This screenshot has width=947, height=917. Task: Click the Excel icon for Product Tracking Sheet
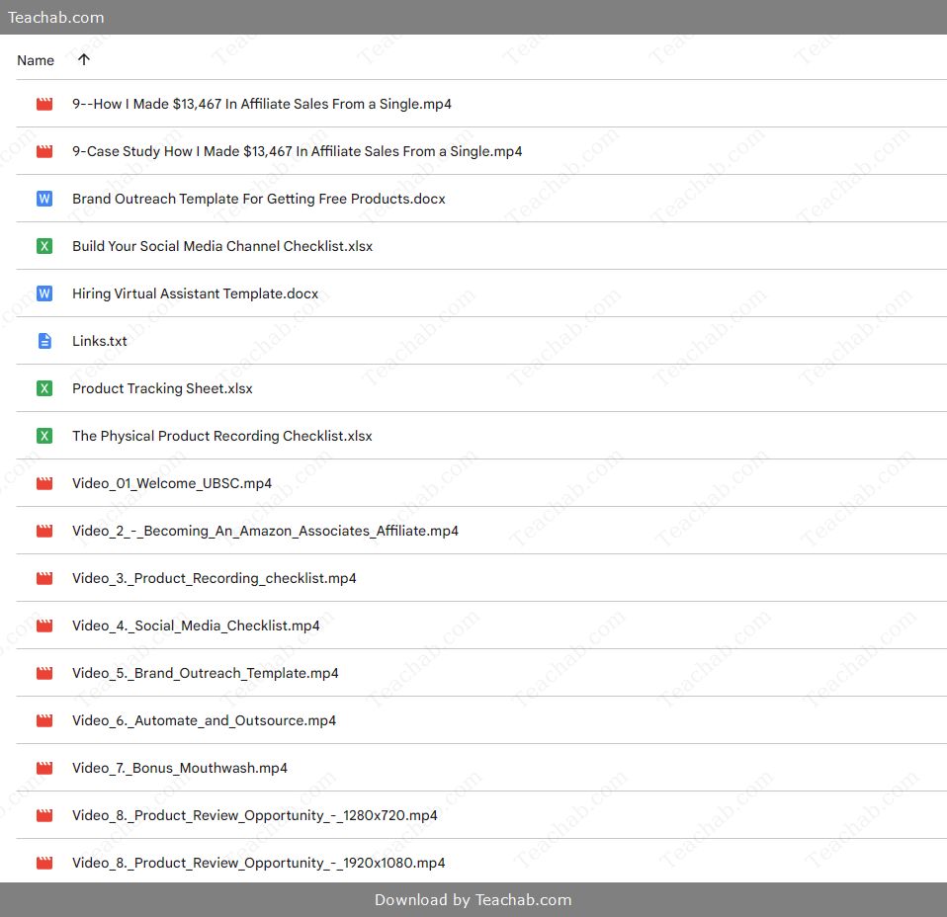pyautogui.click(x=44, y=388)
